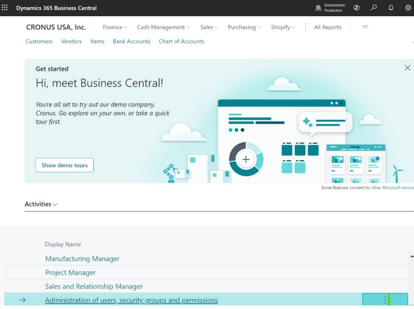Select the Project Manager role
This screenshot has width=414, height=309.
click(70, 272)
